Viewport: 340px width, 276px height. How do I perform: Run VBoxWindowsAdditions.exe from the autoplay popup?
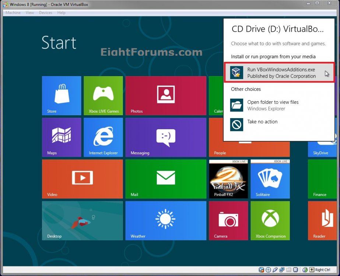[x=279, y=72]
